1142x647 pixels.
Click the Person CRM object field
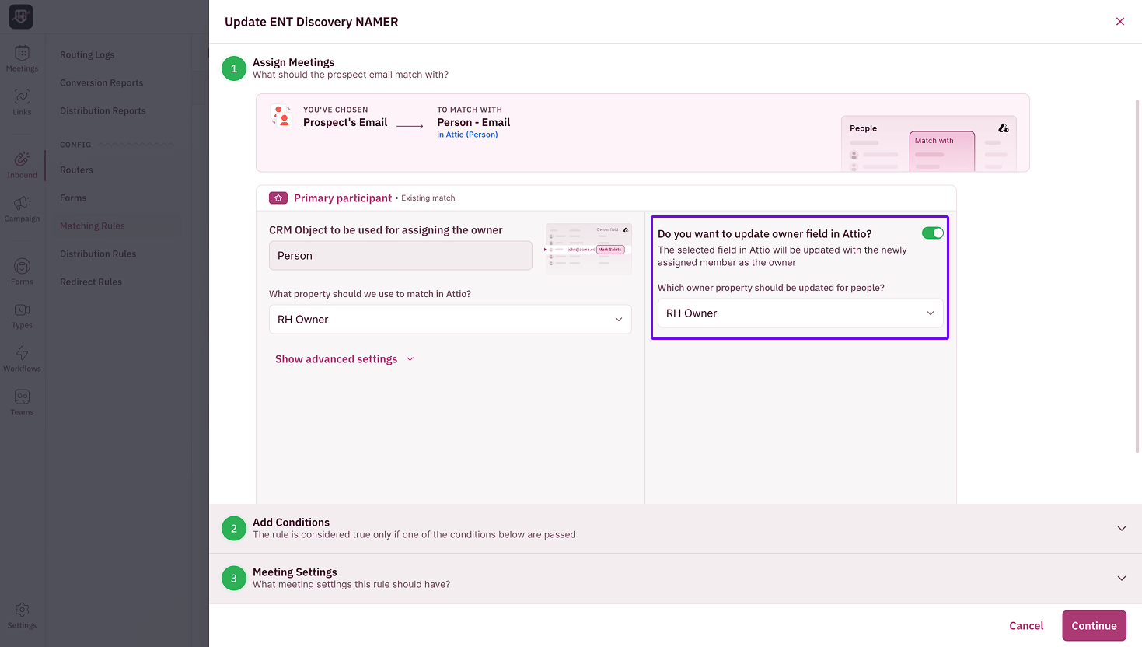[400, 256]
